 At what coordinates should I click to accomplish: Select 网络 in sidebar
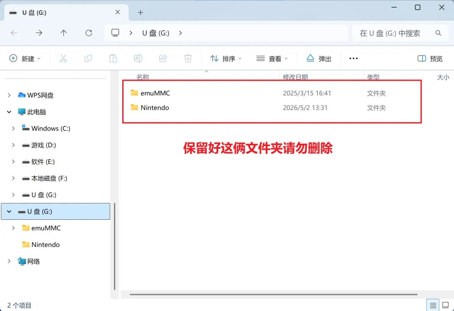29,261
